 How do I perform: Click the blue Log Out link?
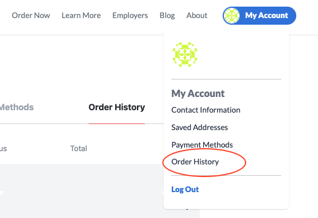185,190
